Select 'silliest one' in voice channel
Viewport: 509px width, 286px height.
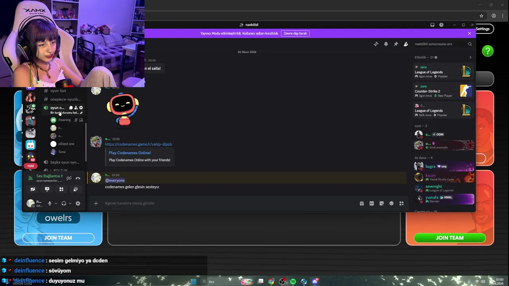point(66,144)
